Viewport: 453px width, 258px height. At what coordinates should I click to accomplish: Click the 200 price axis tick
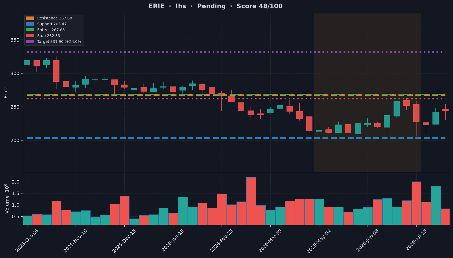15,140
